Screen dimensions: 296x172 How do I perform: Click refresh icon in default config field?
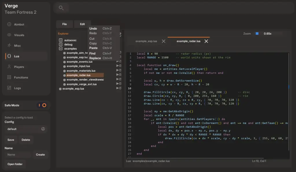tap(43, 129)
